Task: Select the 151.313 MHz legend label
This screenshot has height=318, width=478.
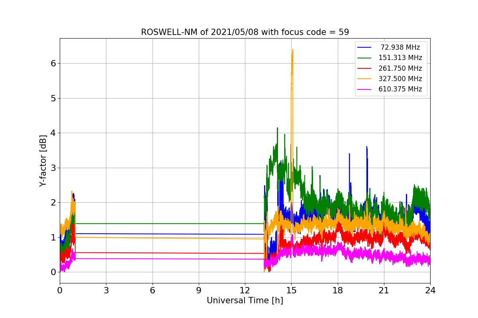Action: (x=400, y=58)
